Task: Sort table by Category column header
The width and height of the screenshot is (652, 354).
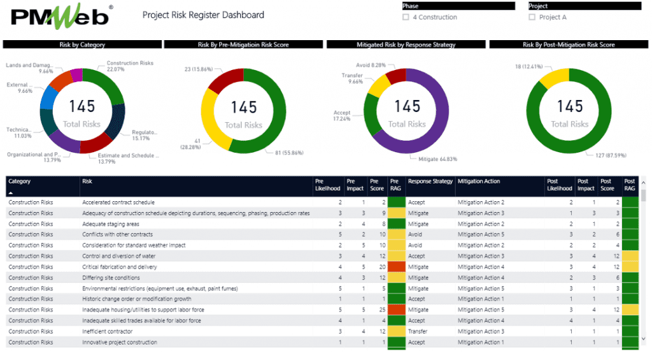Action: click(x=20, y=181)
